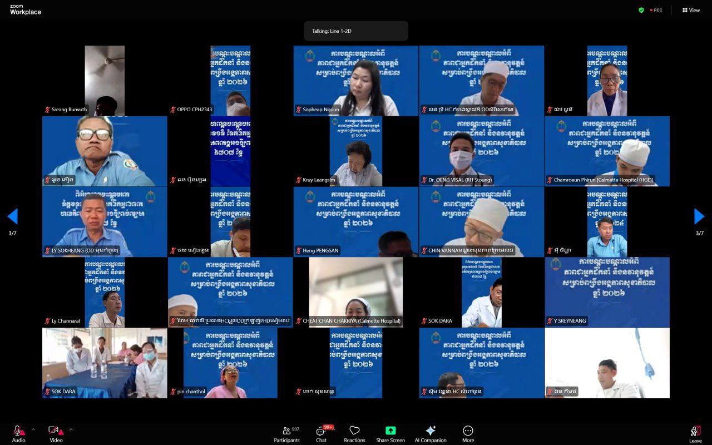Click the Talking: Line 1-2D banner
Screen dimensions: 712x445
pos(356,31)
